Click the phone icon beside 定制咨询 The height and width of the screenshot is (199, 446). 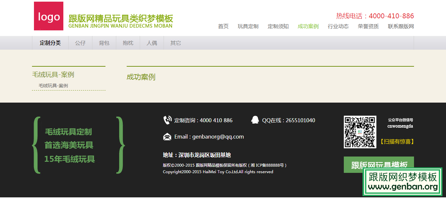[167, 120]
